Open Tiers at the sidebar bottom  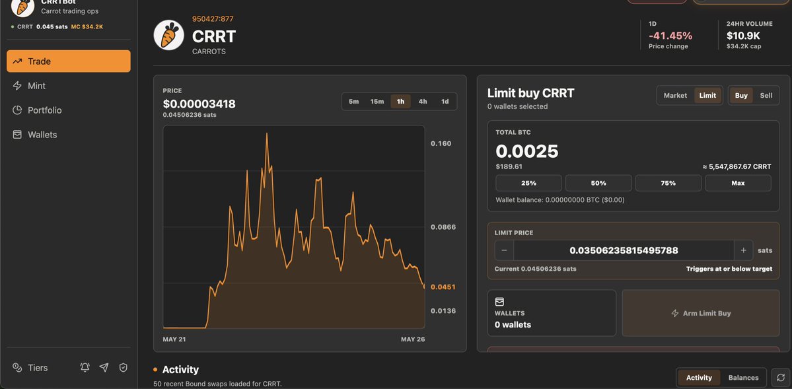(x=30, y=368)
